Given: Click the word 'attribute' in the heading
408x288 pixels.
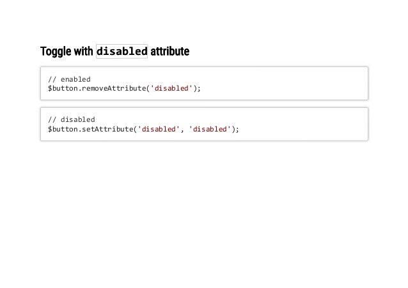Looking at the screenshot, I should coord(169,51).
